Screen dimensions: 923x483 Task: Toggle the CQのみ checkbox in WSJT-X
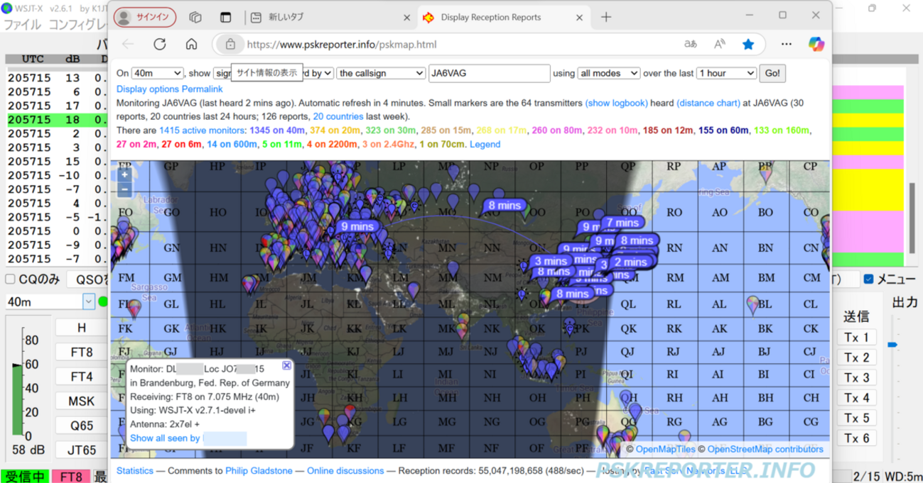[10, 279]
